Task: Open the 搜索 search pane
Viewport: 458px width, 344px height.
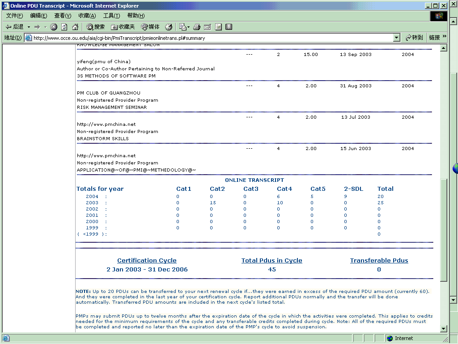Action: point(96,27)
